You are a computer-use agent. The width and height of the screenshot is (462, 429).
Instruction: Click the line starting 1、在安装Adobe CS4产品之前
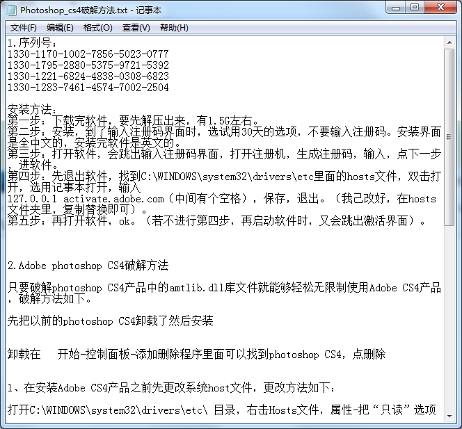pyautogui.click(x=171, y=388)
